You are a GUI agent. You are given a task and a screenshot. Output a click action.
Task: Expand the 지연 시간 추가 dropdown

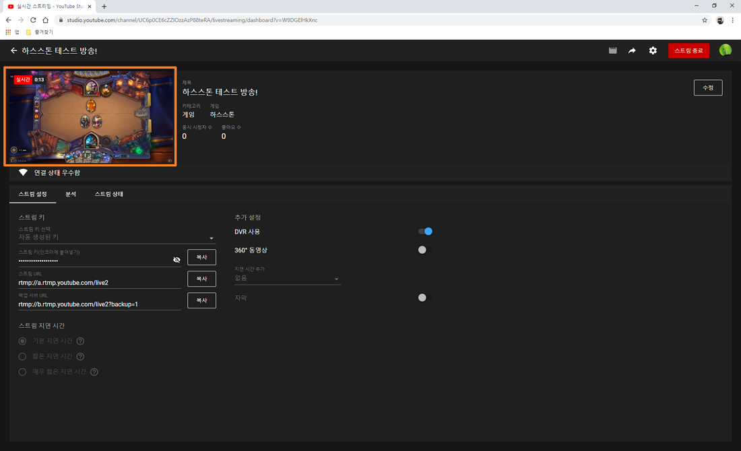click(x=288, y=278)
